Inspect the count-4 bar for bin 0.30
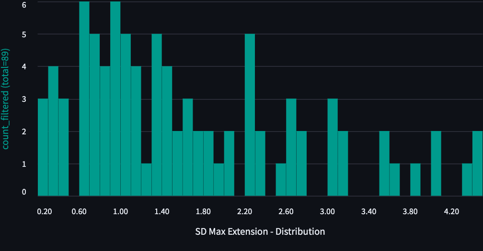The width and height of the screenshot is (483, 251). [x=53, y=131]
